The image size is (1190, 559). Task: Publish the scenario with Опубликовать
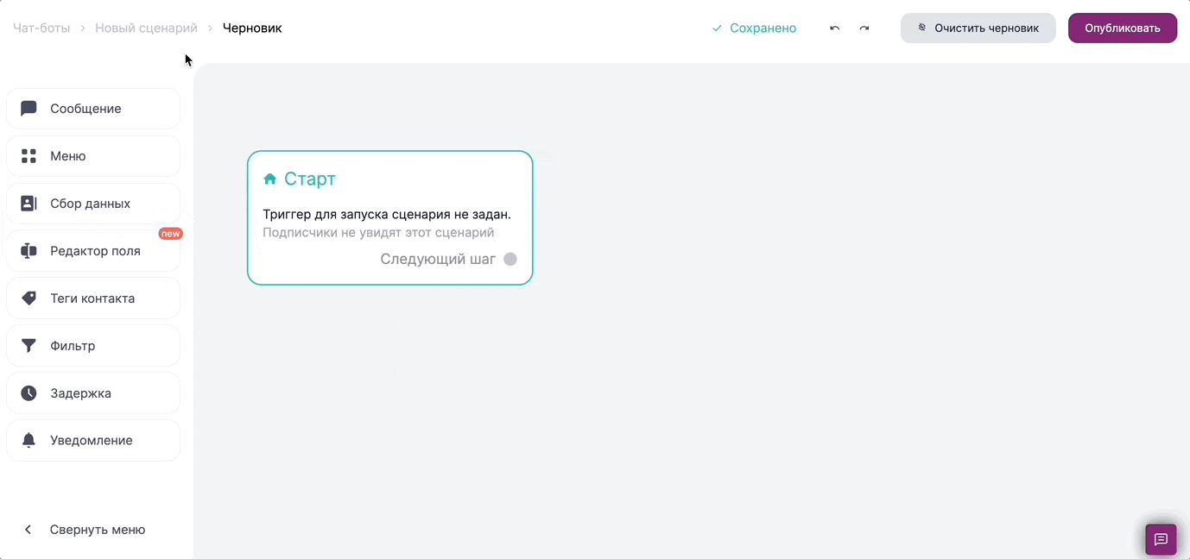pos(1123,28)
